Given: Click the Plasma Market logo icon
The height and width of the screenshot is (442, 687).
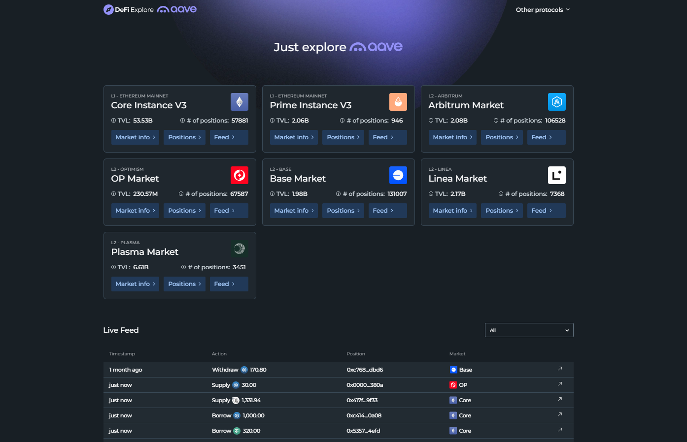Looking at the screenshot, I should point(239,249).
